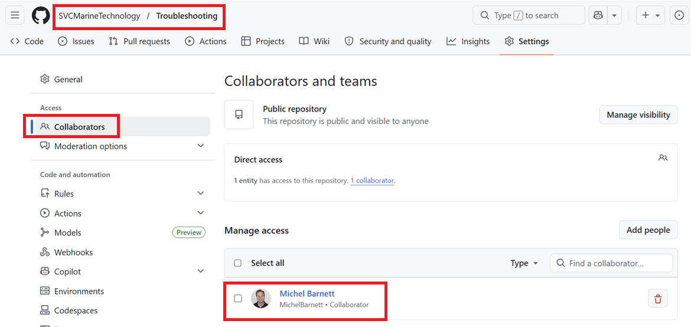Check the Select all checkbox

tap(238, 263)
